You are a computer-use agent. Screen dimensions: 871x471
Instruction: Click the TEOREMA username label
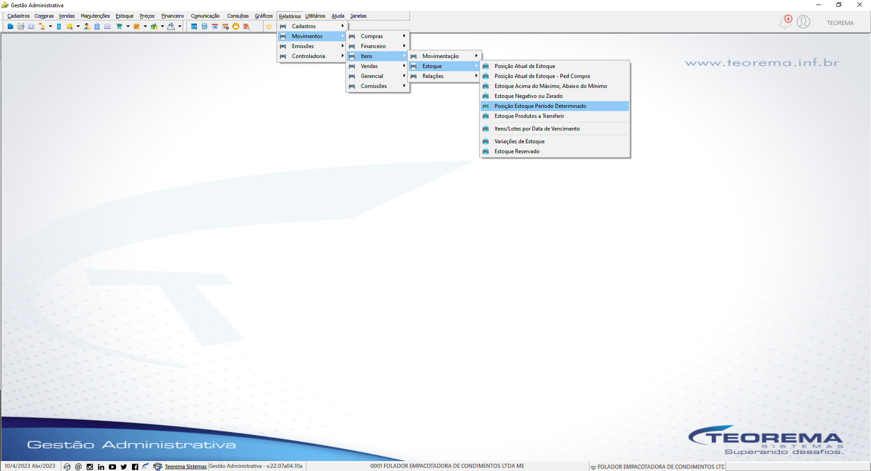click(840, 23)
